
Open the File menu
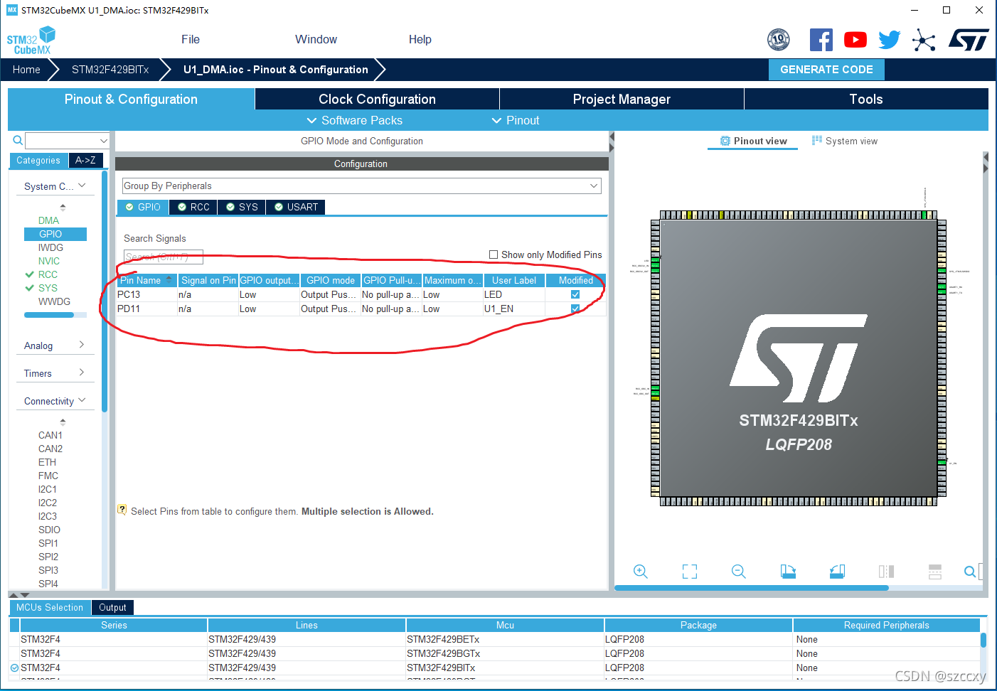(191, 40)
